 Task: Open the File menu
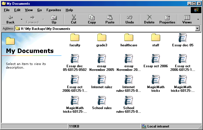point(7,10)
